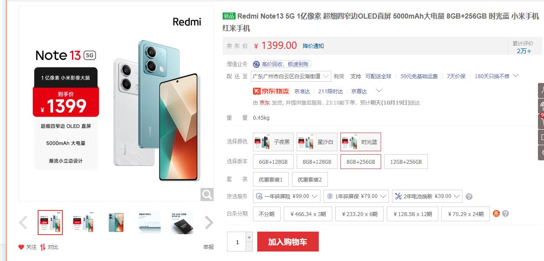Click the 降价通知 price alert link
The width and height of the screenshot is (544, 261).
(313, 46)
